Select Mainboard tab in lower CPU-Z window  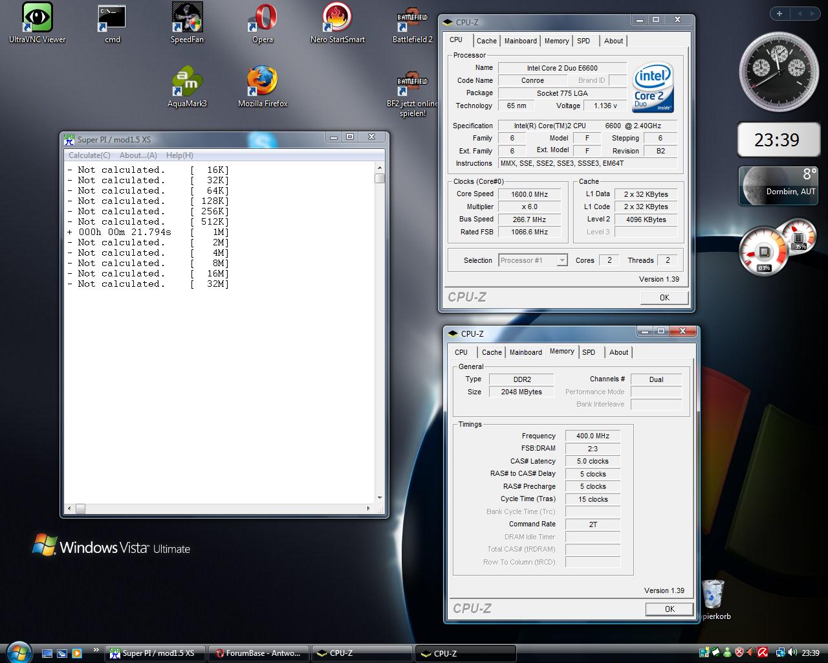(x=526, y=352)
